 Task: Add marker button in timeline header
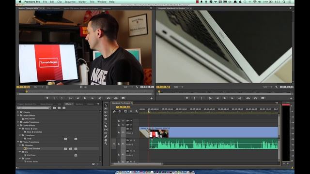point(131,112)
